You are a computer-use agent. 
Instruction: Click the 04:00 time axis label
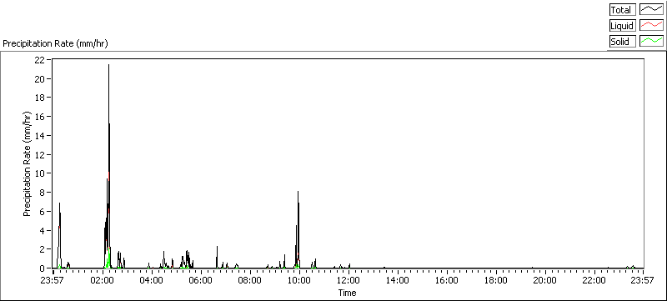click(152, 280)
